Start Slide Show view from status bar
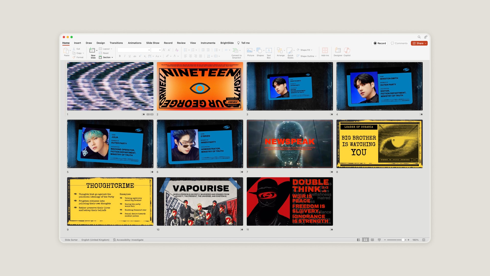This screenshot has width=490, height=276. click(379, 240)
